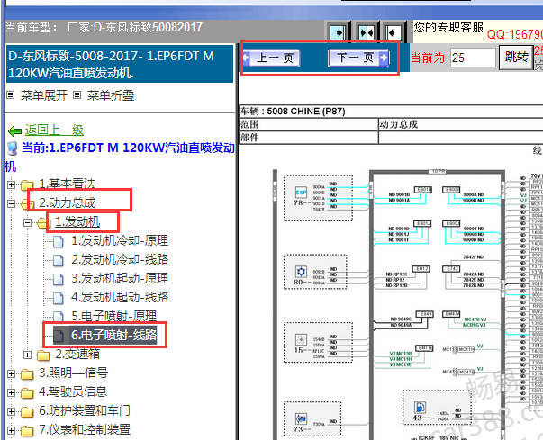The height and width of the screenshot is (440, 543).
Task: Click the folder icon of 6.防护装置和车门
Action: (27, 412)
